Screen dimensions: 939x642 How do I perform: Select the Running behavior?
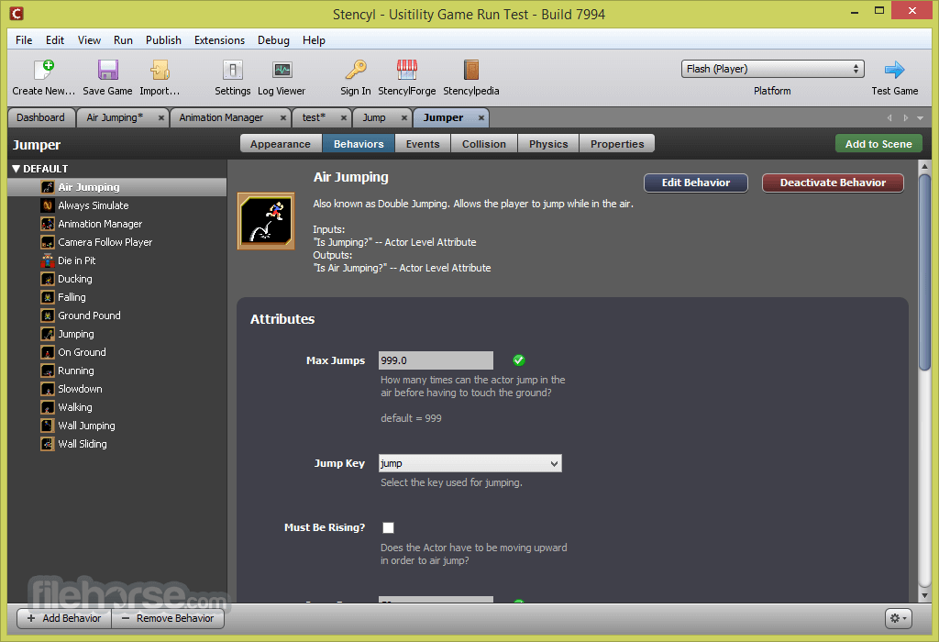click(x=117, y=371)
